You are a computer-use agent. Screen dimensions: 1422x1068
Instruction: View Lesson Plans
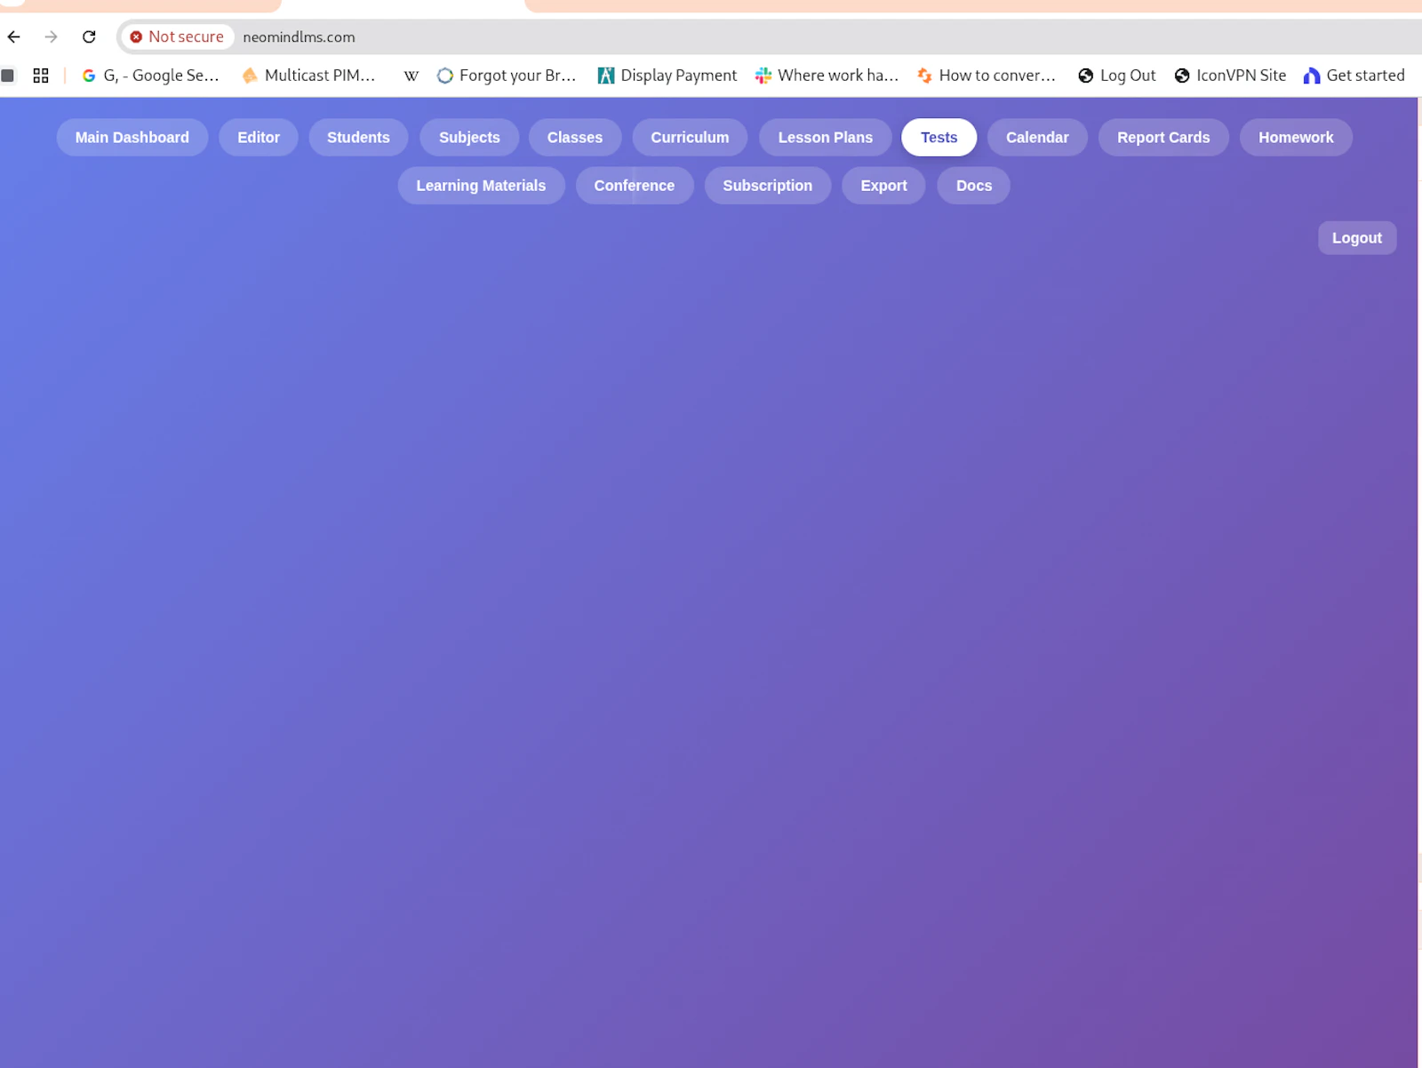coord(826,138)
